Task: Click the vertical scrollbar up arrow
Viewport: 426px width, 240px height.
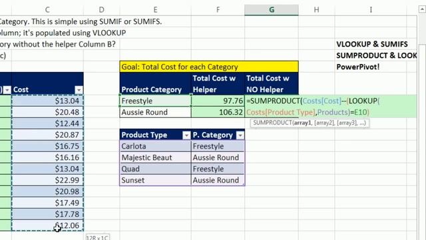Action: coord(422,9)
